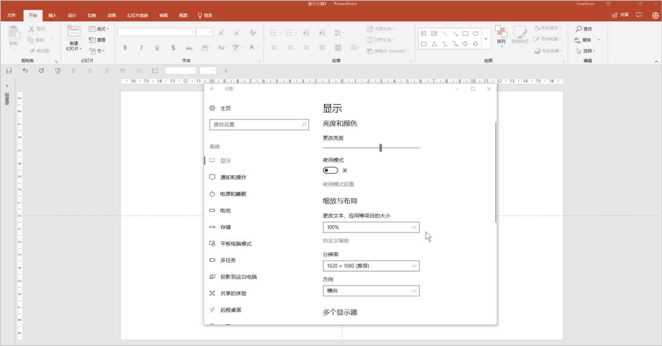The height and width of the screenshot is (346, 662).
Task: Switch to the Design (设计) ribbon tab
Action: 72,15
